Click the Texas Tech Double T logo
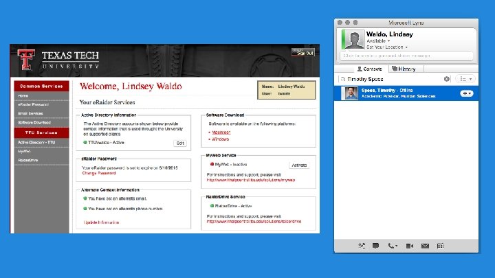 pyautogui.click(x=26, y=60)
